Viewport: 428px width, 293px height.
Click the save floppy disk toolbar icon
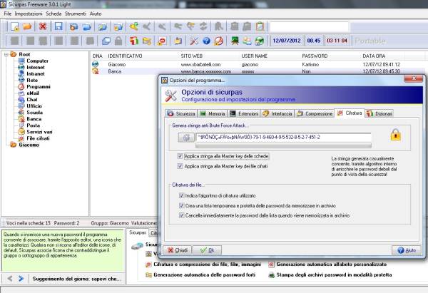click(58, 26)
